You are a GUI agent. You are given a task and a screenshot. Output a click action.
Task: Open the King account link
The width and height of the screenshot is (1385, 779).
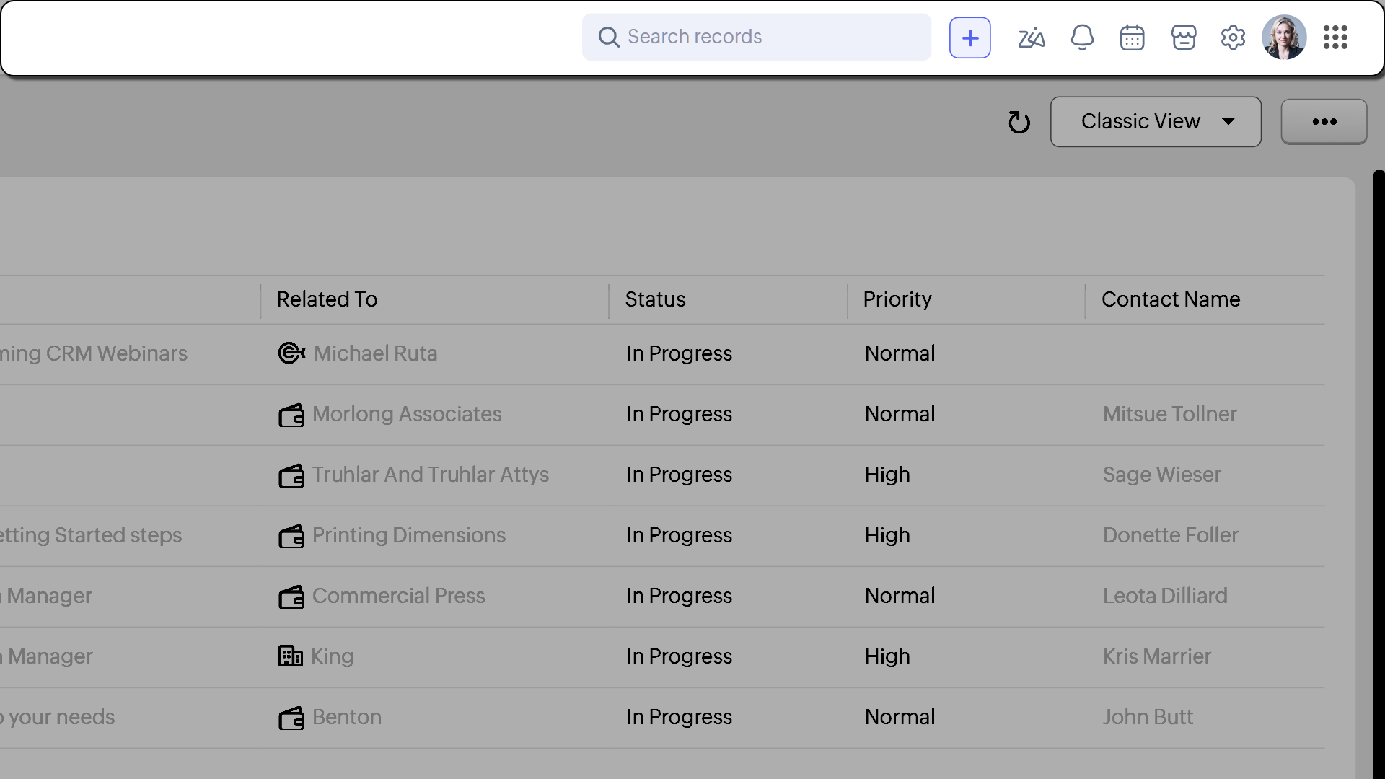(332, 656)
